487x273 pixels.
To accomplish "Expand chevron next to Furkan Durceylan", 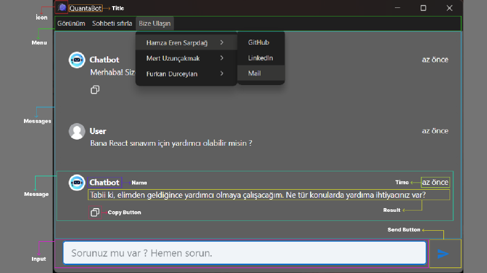I will click(x=222, y=73).
